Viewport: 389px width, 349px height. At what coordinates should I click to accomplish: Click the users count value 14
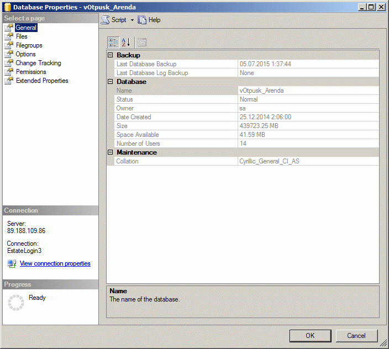(x=243, y=144)
